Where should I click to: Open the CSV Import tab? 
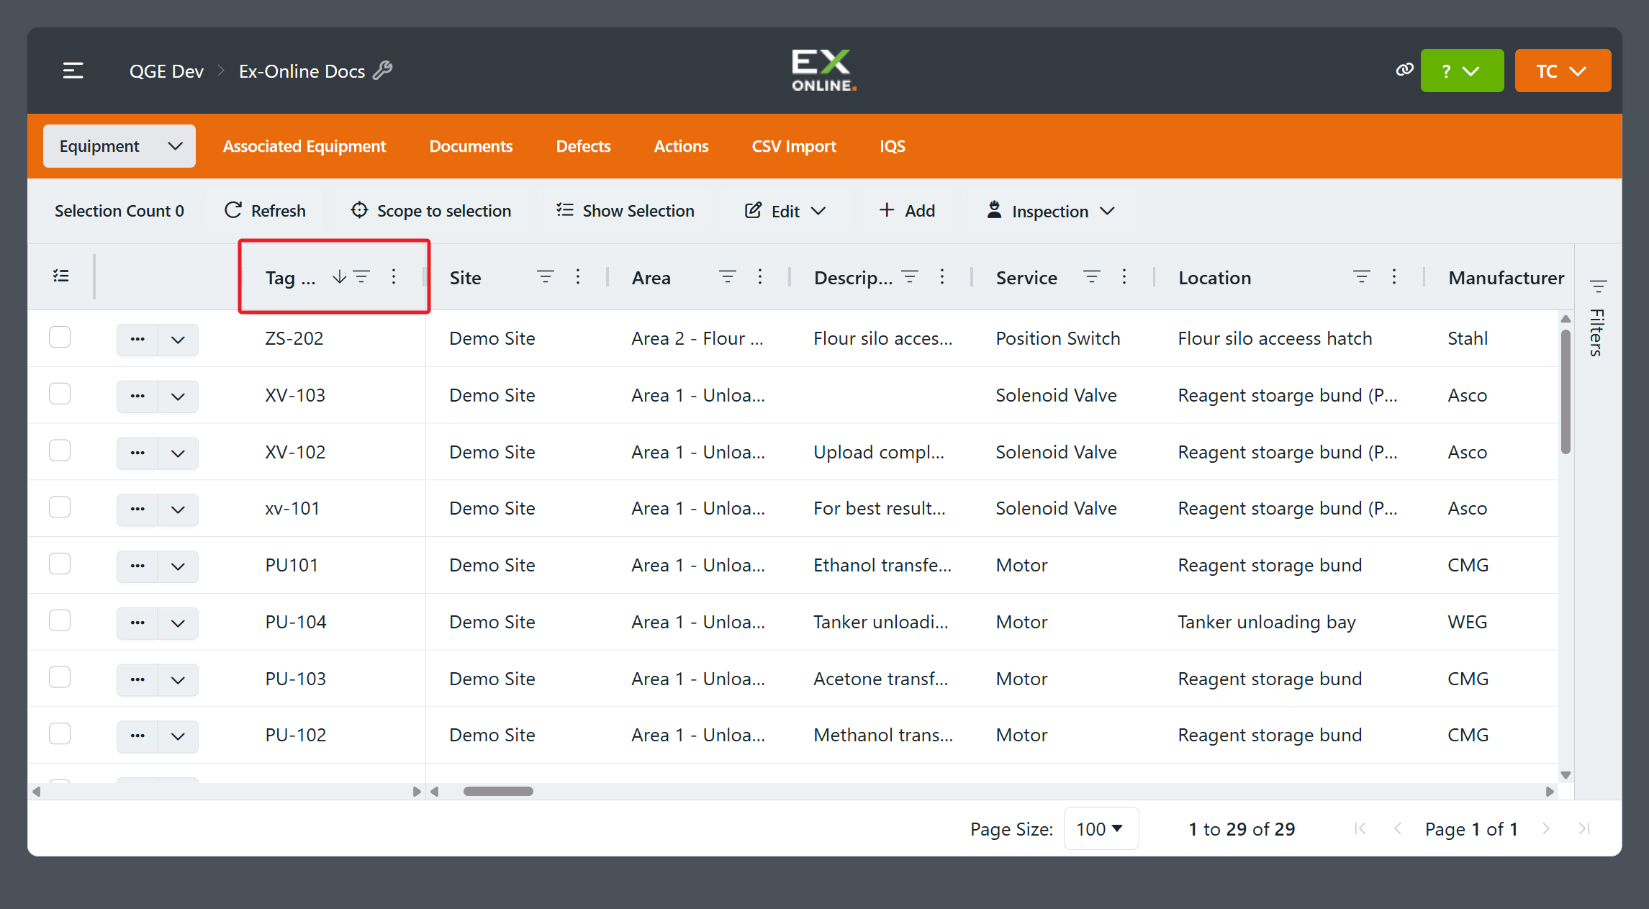tap(794, 146)
